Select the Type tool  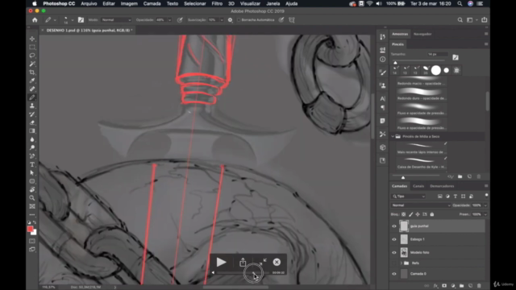[x=32, y=164]
